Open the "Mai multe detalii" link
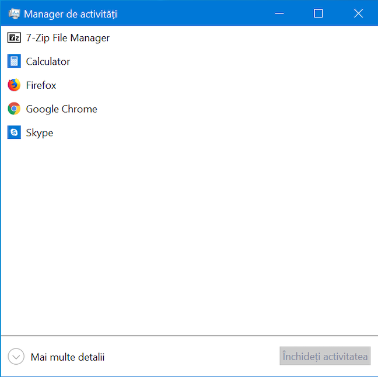Screen dimensions: 378x377 point(68,357)
